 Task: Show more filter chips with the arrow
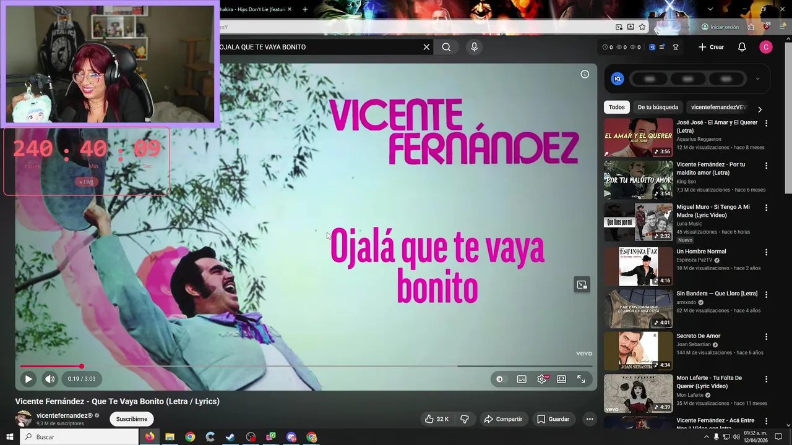point(760,109)
